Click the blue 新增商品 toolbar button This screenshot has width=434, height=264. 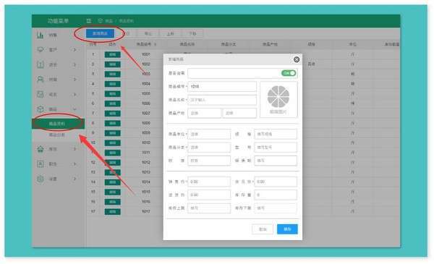(x=100, y=33)
